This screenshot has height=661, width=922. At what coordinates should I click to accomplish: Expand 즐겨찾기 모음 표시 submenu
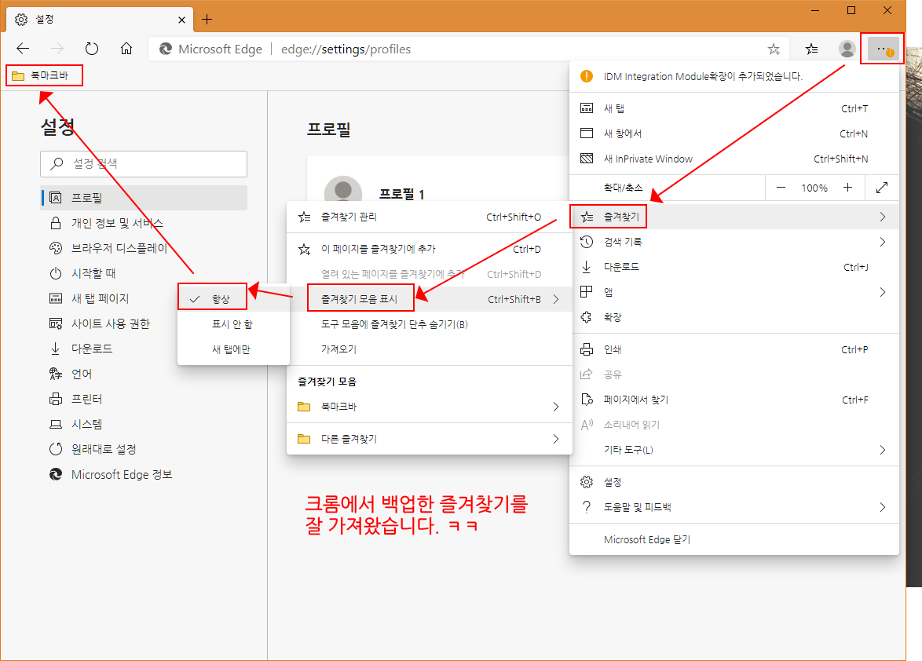coord(430,300)
